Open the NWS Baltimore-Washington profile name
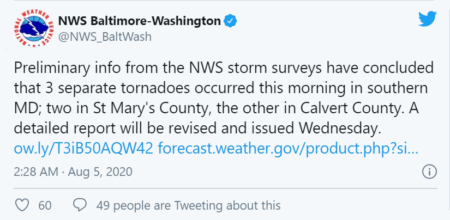The width and height of the screenshot is (450, 220). (140, 21)
